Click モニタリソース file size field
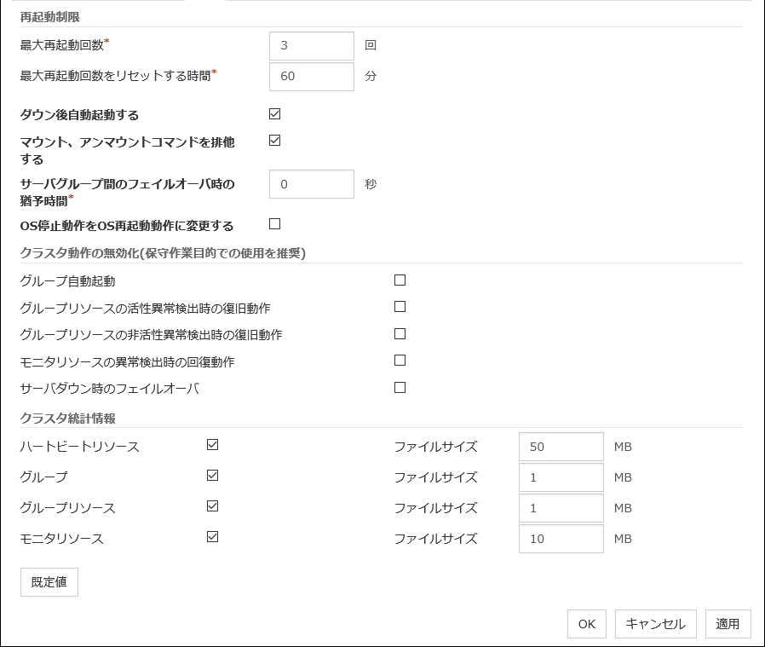The width and height of the screenshot is (765, 647). (x=561, y=539)
